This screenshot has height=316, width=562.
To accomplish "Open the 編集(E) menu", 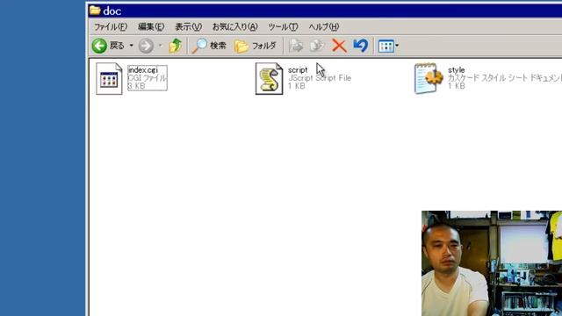I will click(151, 26).
